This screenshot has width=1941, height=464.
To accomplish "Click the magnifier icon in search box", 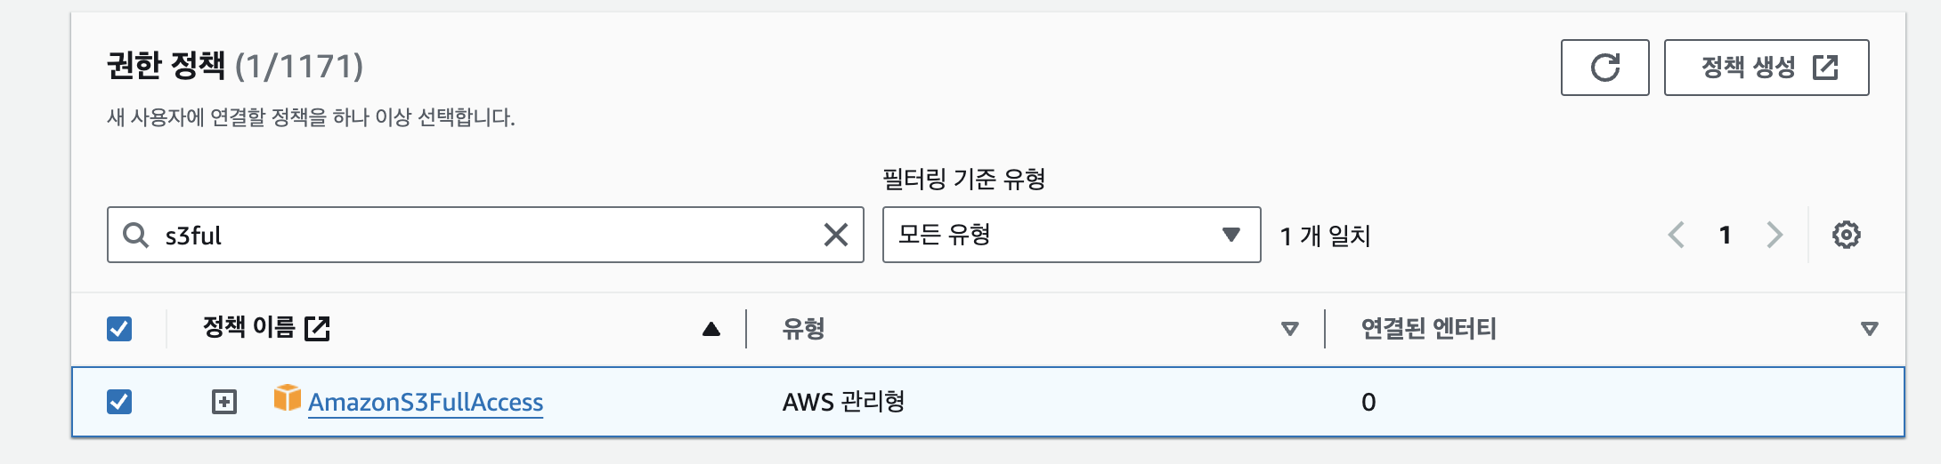I will pos(135,235).
